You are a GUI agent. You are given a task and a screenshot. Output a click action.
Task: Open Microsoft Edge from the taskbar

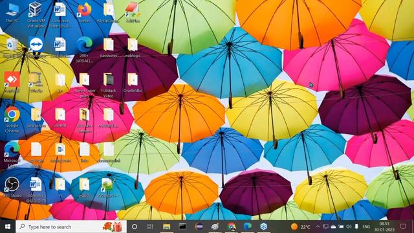click(247, 227)
